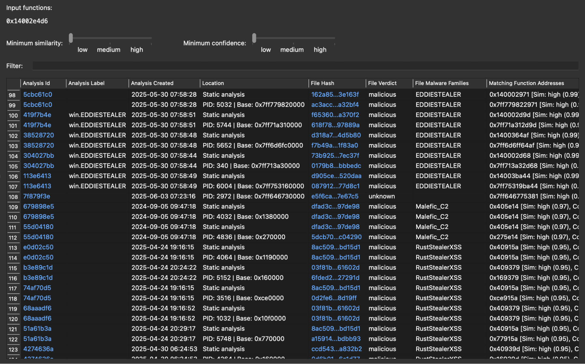Viewport: 585px width, 364px height.
Task: Click File Malware Families column header
Action: coord(441,83)
